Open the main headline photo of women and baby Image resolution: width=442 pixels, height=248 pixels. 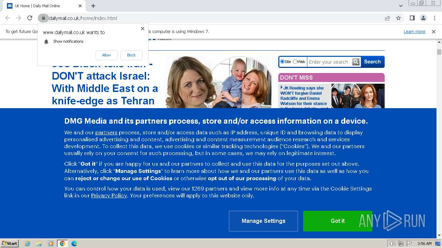pos(218,82)
